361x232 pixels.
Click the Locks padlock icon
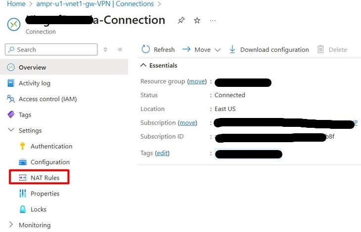(x=23, y=209)
